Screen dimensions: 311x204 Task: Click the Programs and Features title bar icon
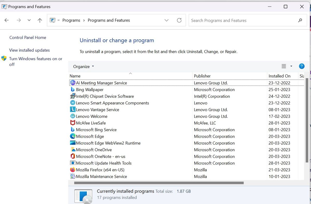click(4, 6)
